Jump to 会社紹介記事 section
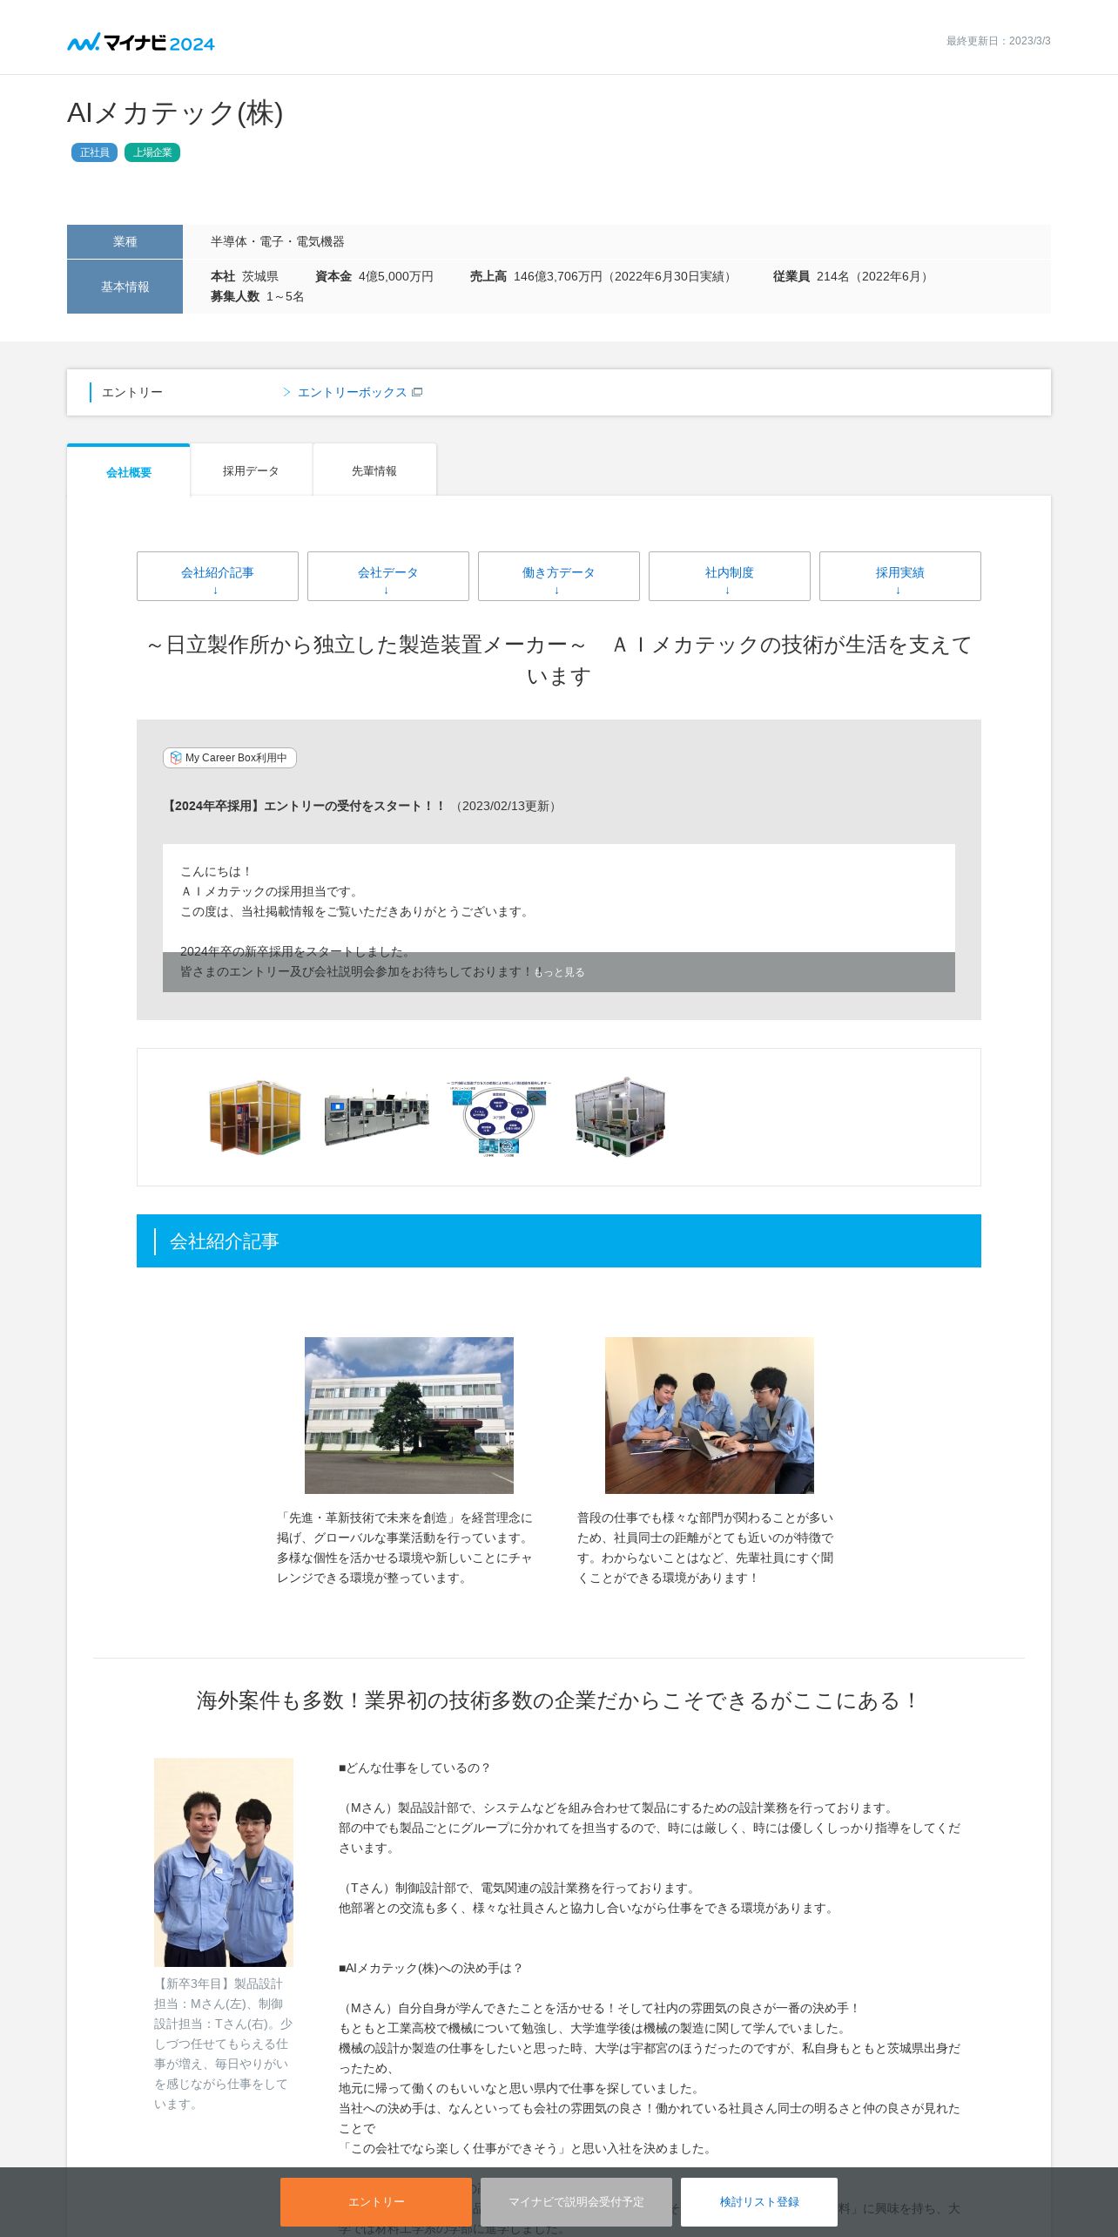This screenshot has width=1118, height=2237. [218, 577]
